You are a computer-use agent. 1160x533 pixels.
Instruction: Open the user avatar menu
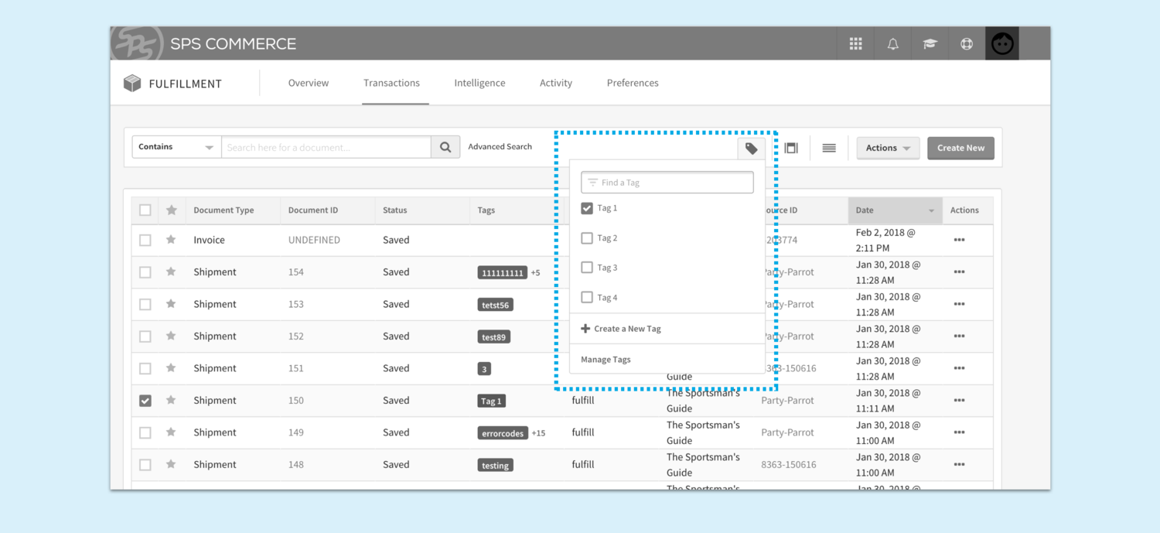pos(1002,44)
